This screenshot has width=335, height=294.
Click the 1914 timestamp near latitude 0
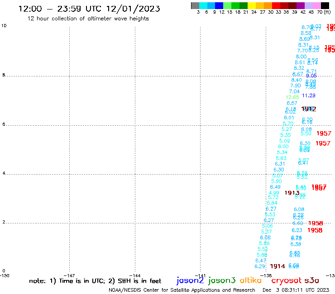tap(278, 266)
